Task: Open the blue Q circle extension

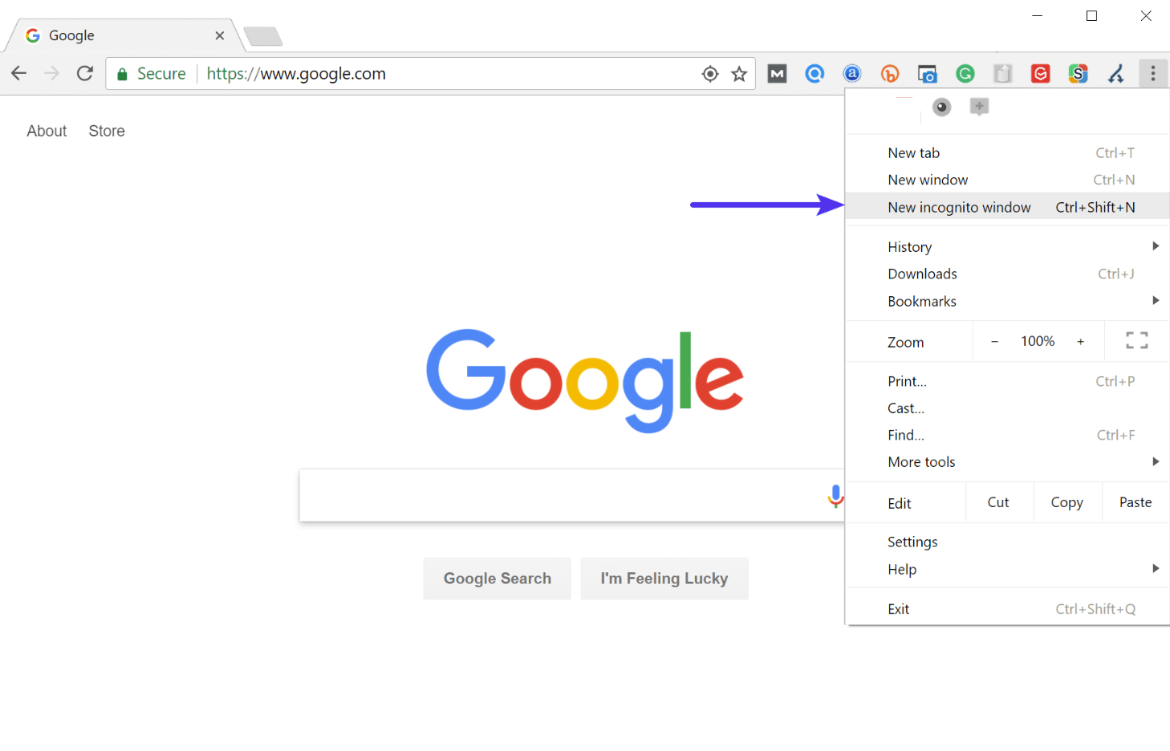Action: [815, 74]
